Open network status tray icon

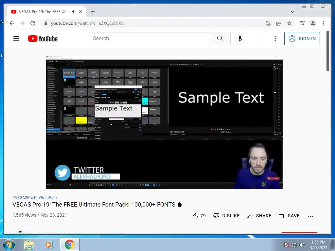[x=294, y=245]
